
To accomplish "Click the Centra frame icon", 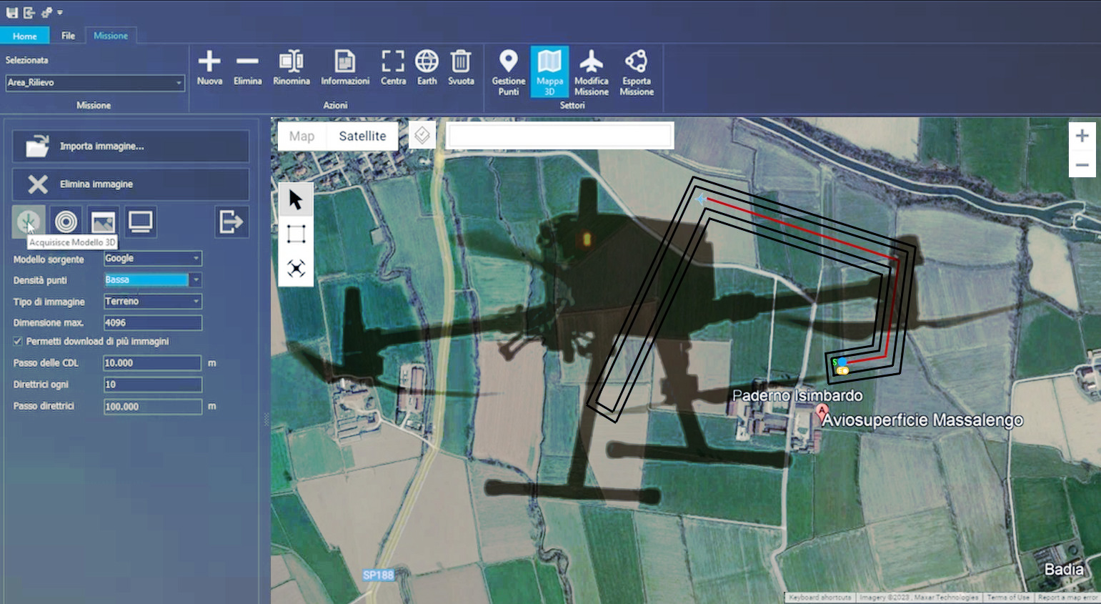I will click(393, 62).
